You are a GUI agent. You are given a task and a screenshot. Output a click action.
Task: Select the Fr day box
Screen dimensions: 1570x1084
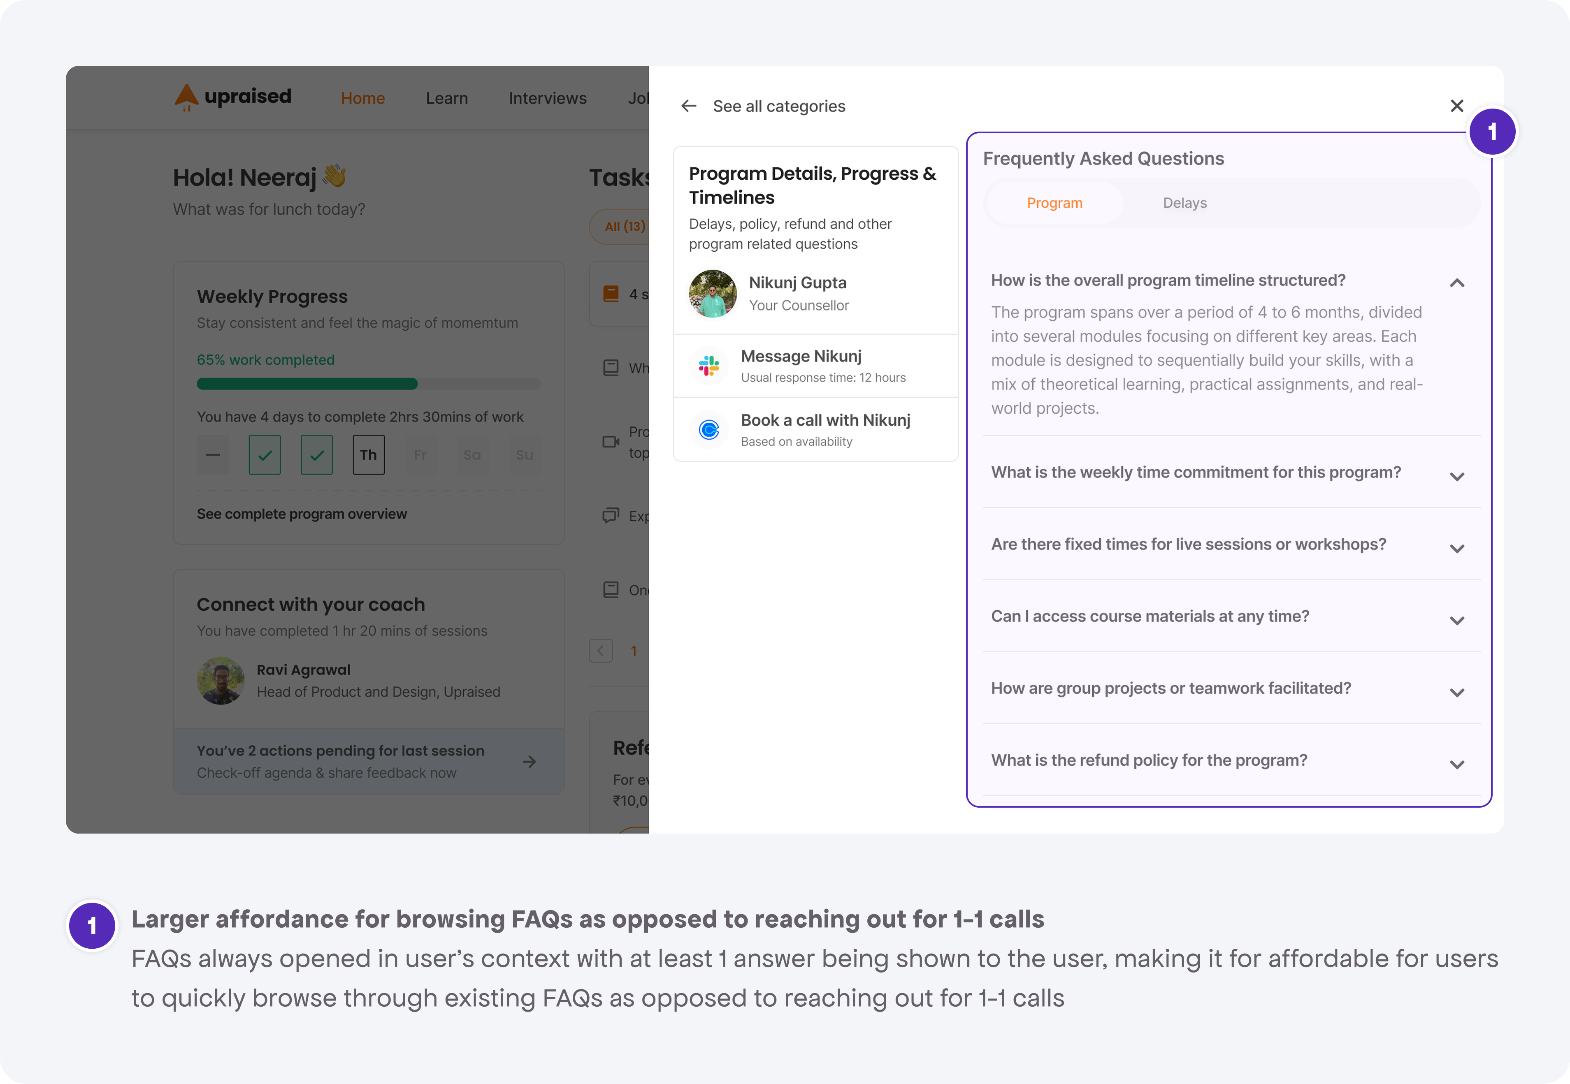tap(420, 455)
